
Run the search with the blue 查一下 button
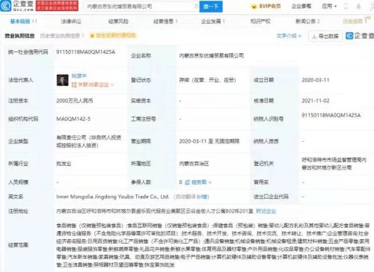click(x=211, y=6)
